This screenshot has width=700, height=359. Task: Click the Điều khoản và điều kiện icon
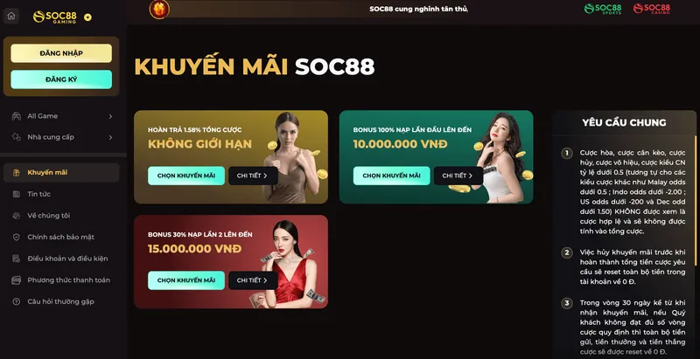(x=17, y=259)
